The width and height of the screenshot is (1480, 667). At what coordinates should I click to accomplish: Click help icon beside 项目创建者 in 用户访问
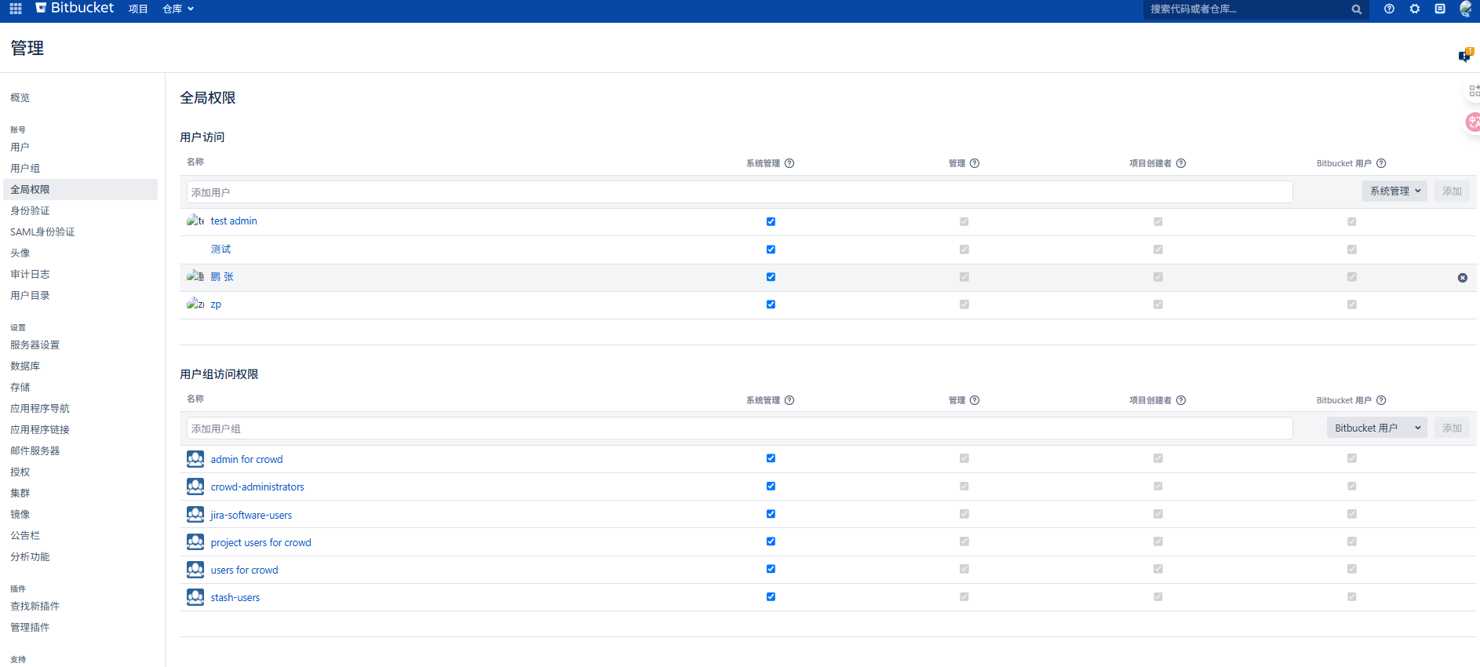click(x=1181, y=163)
